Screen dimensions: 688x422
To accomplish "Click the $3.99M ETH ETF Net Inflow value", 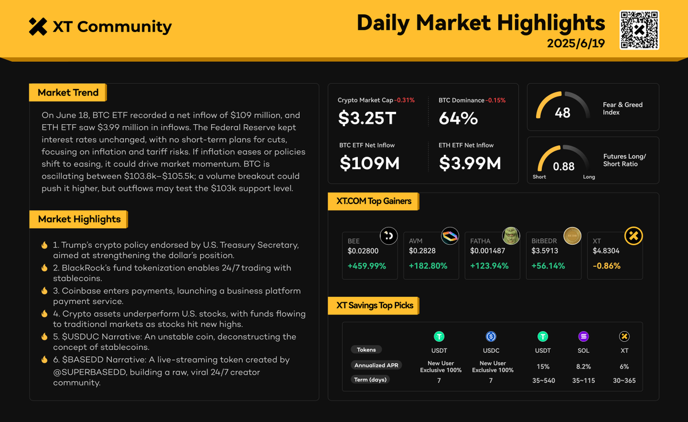I will [x=470, y=163].
